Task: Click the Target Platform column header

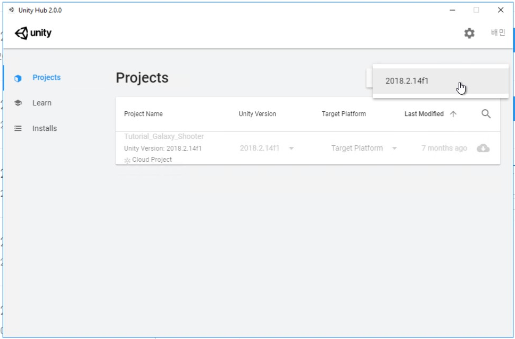Action: pos(344,114)
